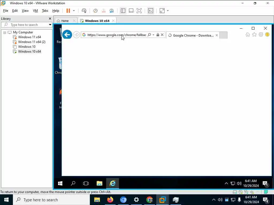The width and height of the screenshot is (274, 205).
Task: Click the security lock icon in address bar
Action: tap(158, 35)
